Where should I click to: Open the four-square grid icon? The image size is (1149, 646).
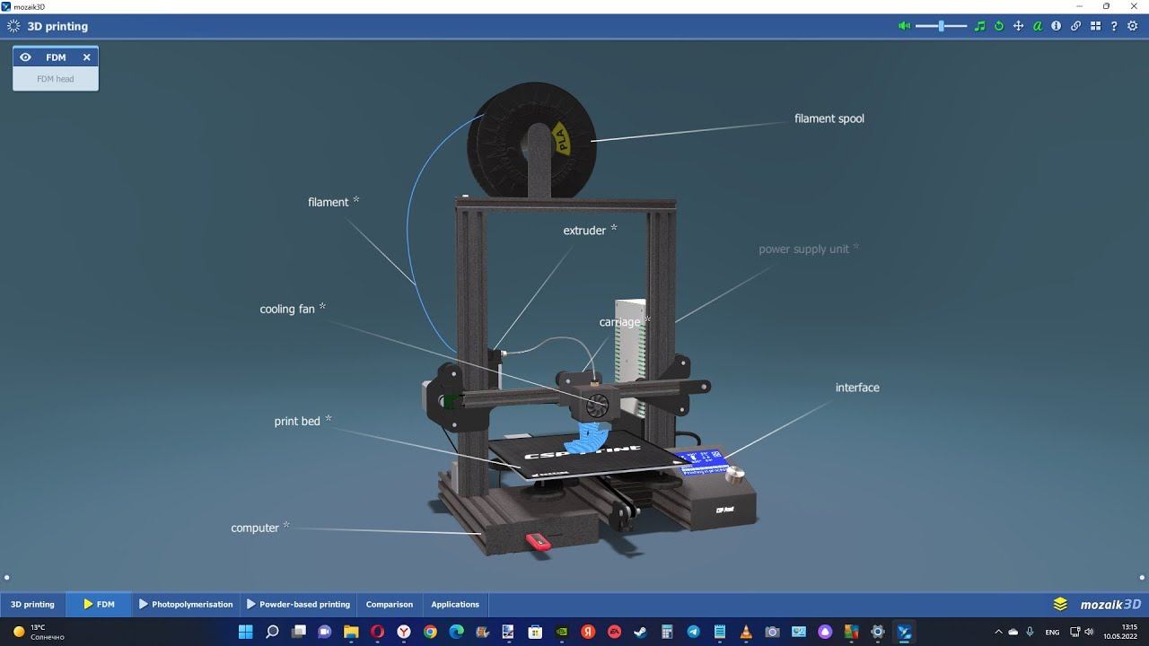[1094, 26]
